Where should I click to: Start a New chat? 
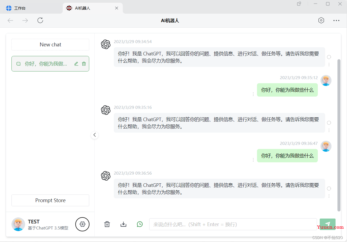coord(50,44)
